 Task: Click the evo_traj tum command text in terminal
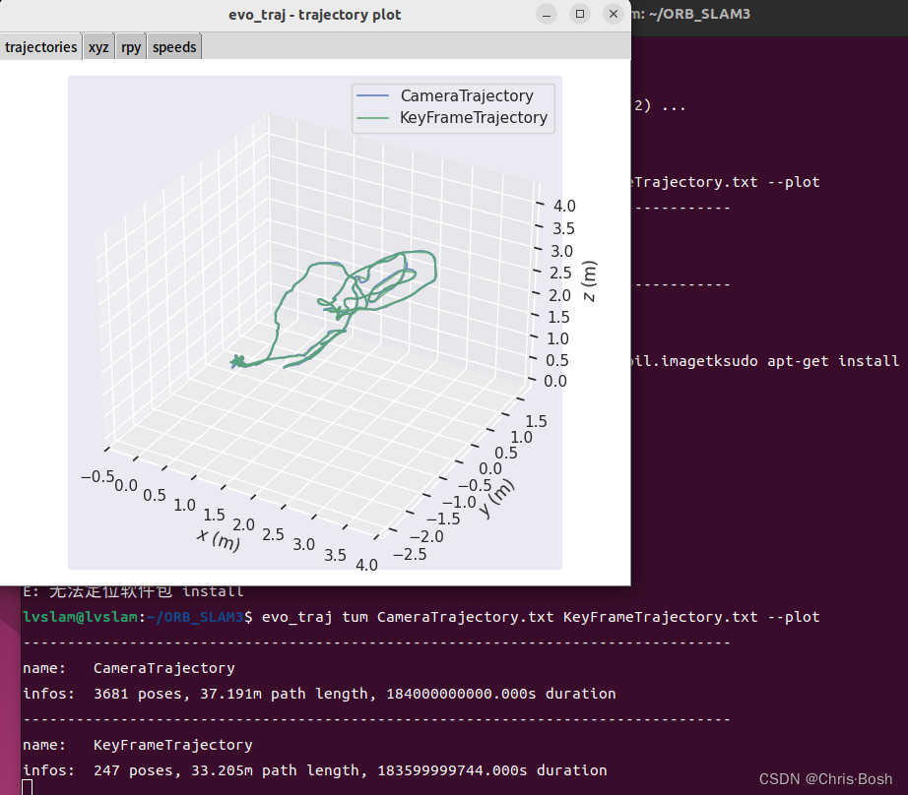pos(541,617)
